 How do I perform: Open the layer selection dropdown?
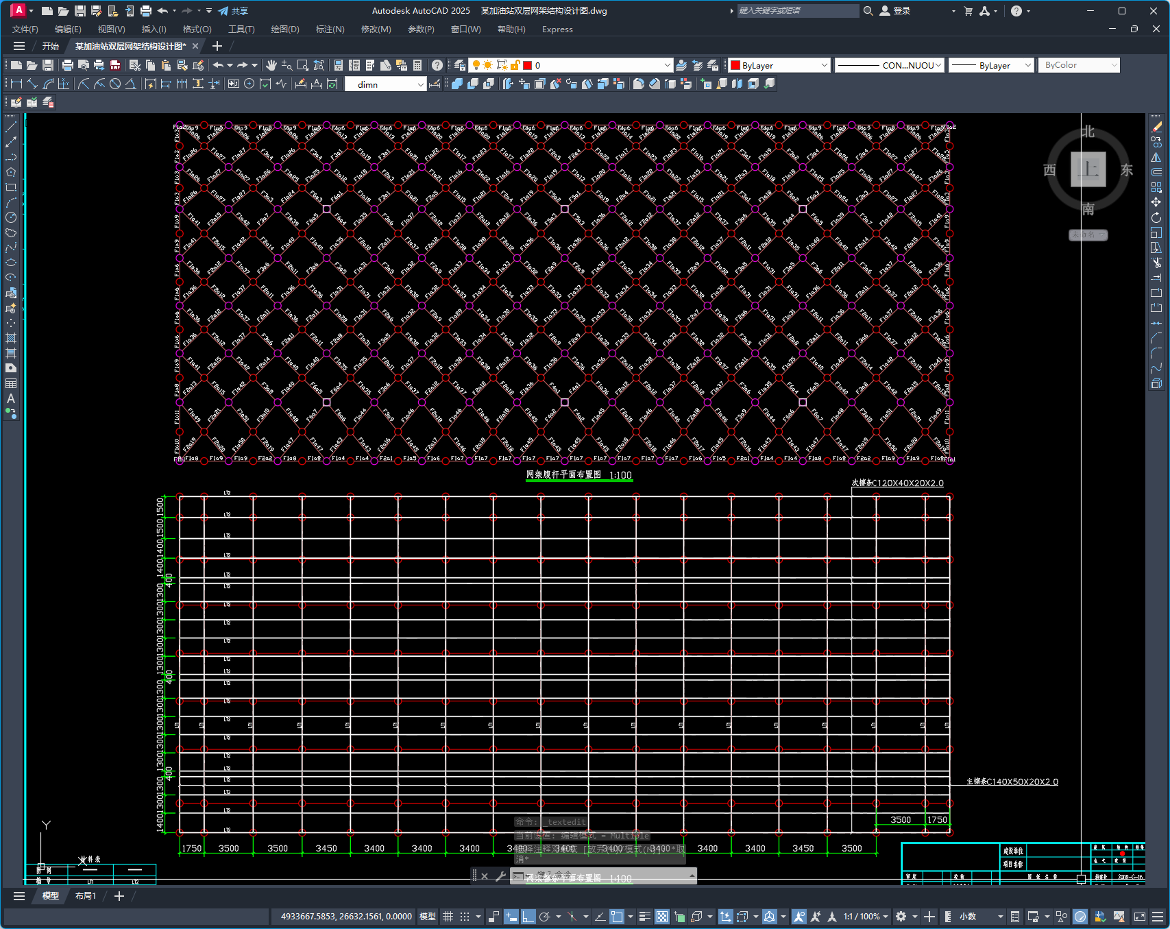pos(667,65)
